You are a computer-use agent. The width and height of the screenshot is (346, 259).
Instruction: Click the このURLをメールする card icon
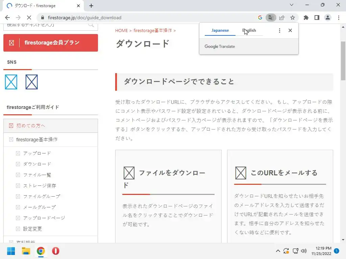[x=241, y=173]
